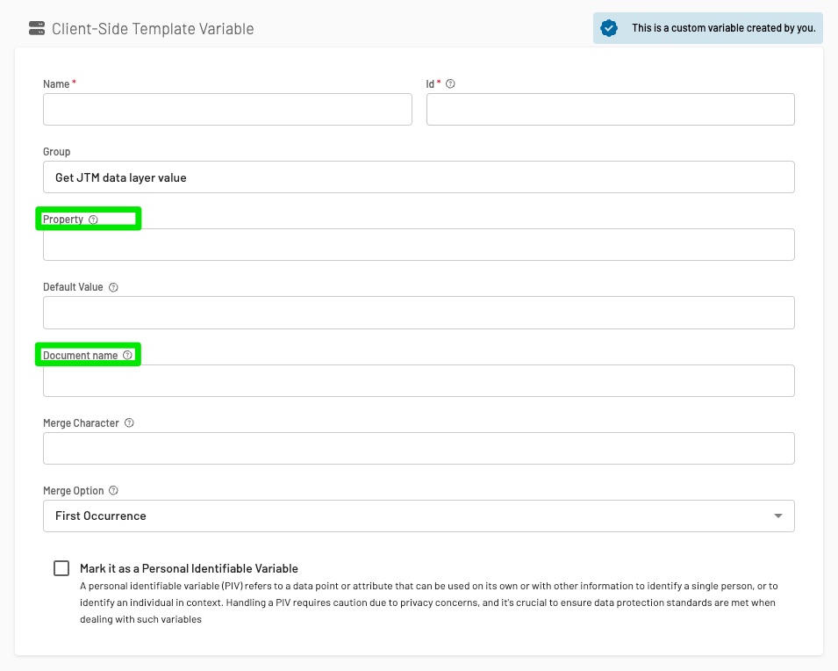Click into the Property input field

pos(419,245)
